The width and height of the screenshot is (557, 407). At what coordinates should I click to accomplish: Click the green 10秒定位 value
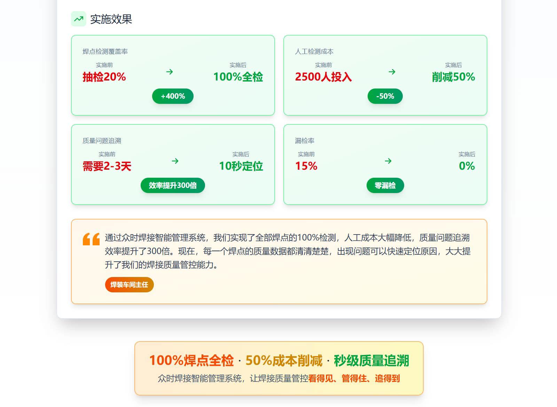coord(241,166)
